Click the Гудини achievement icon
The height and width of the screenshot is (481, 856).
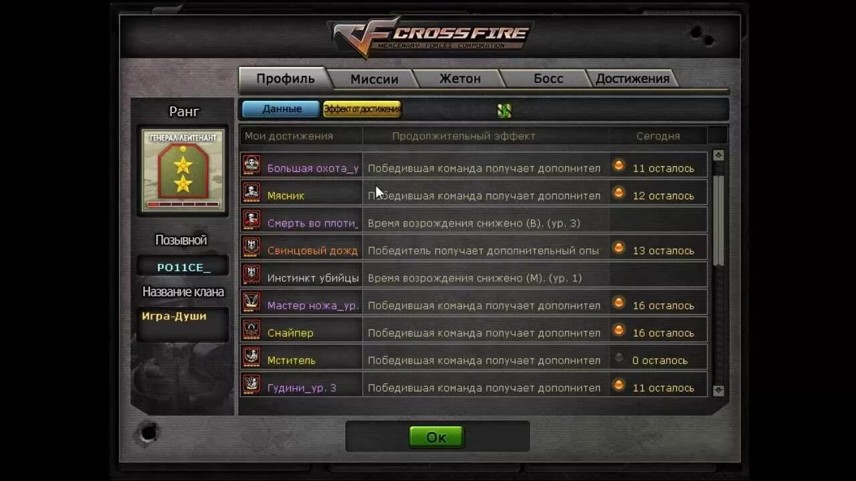click(x=251, y=383)
